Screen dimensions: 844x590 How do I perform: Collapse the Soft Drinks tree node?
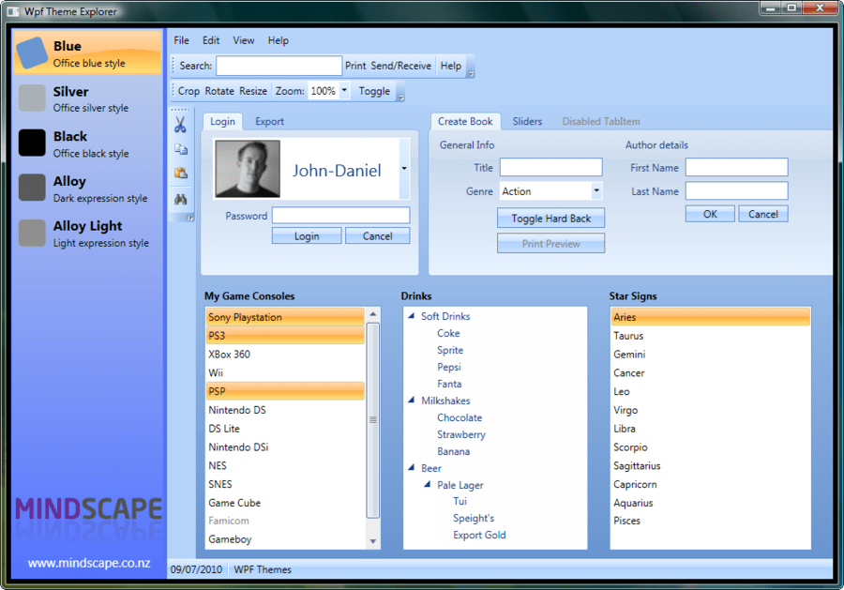pyautogui.click(x=412, y=317)
